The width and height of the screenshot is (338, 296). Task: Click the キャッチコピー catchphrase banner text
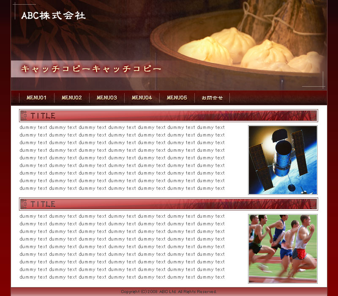pos(91,69)
